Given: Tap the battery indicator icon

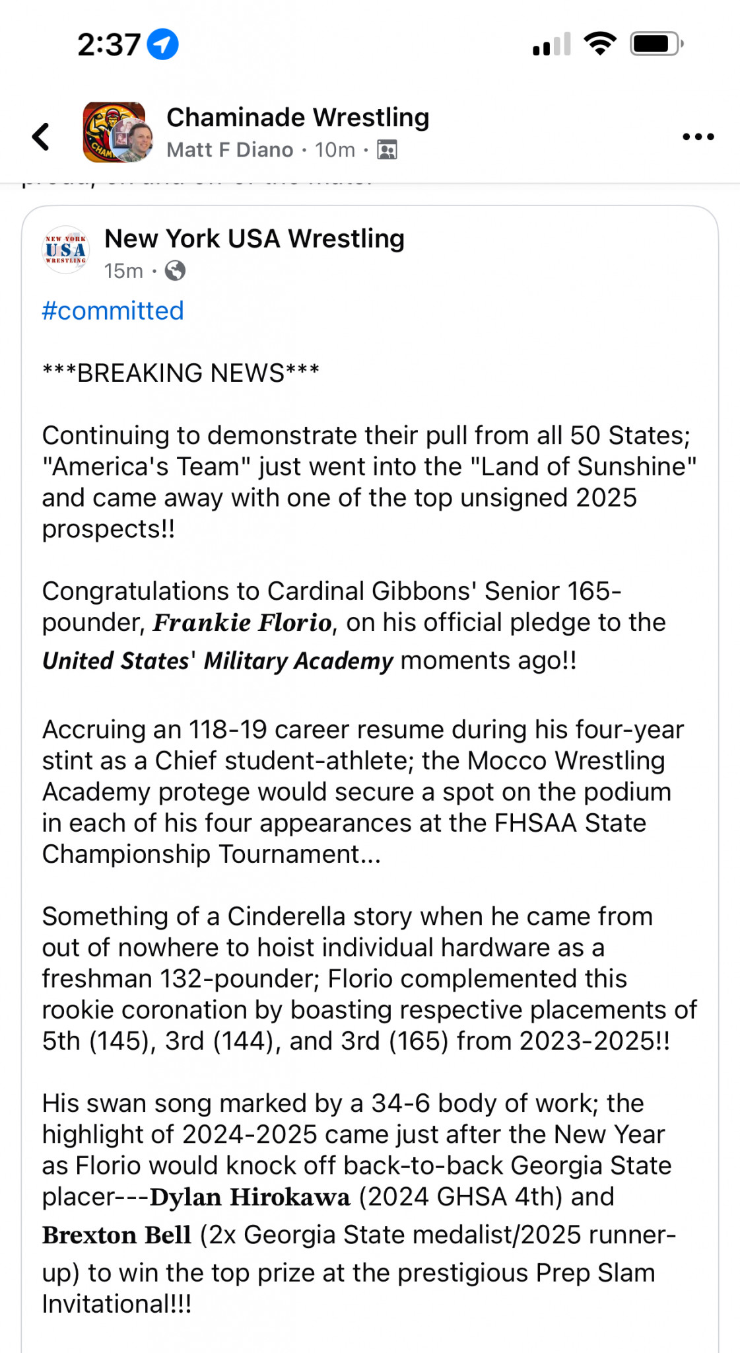Looking at the screenshot, I should point(656,44).
